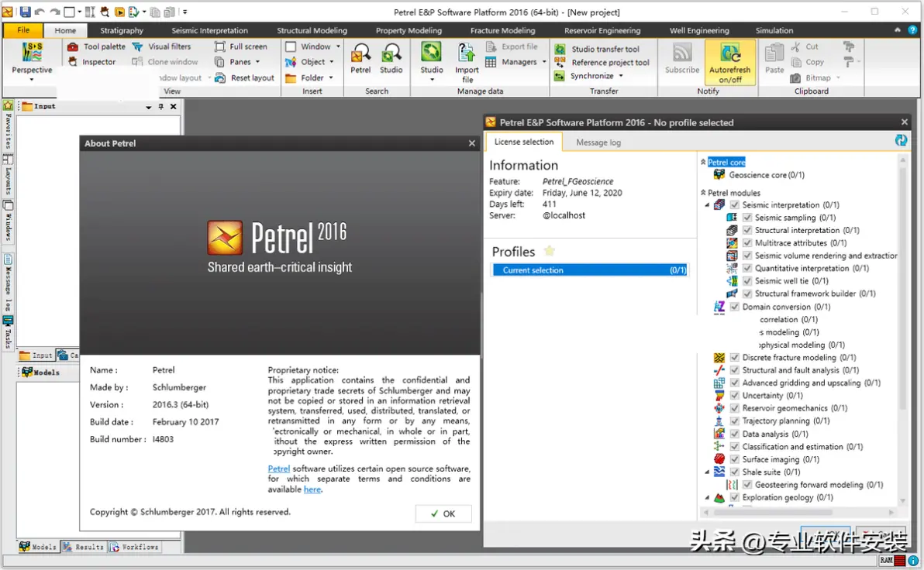The image size is (924, 570).
Task: Toggle Shale suite checkbox
Action: click(x=734, y=472)
